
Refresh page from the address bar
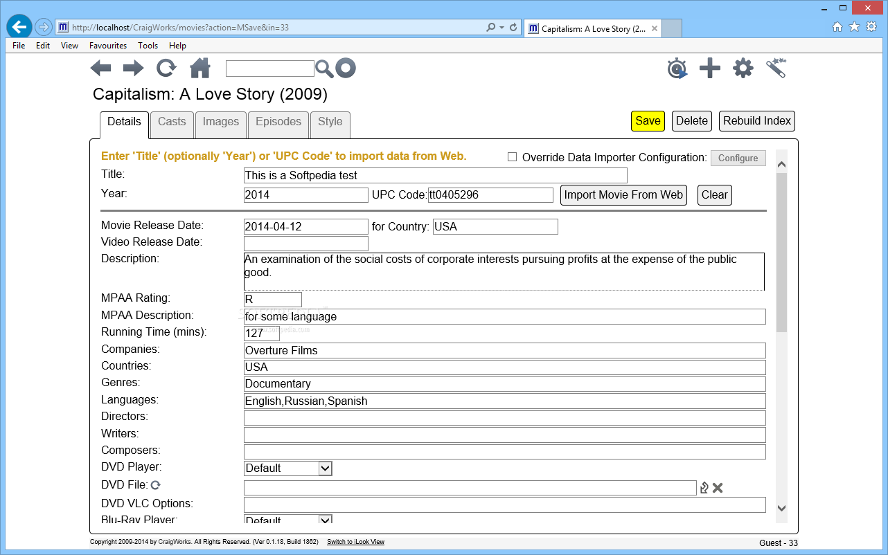513,28
